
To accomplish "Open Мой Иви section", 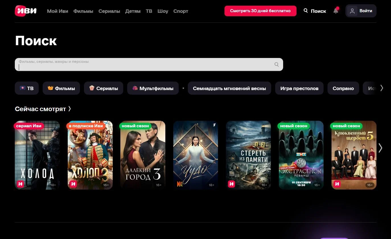I will pyautogui.click(x=58, y=11).
